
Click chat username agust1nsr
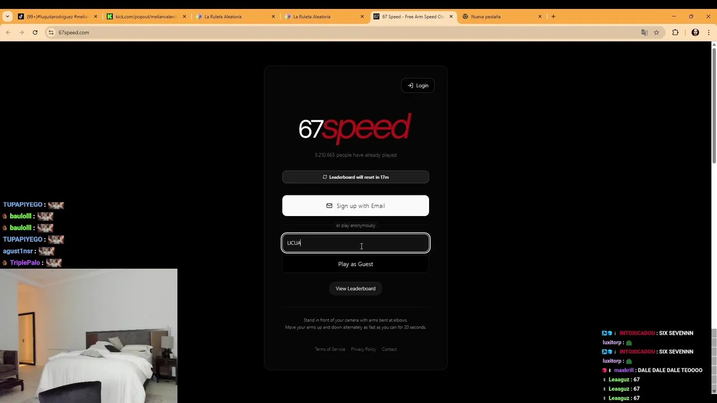19,251
